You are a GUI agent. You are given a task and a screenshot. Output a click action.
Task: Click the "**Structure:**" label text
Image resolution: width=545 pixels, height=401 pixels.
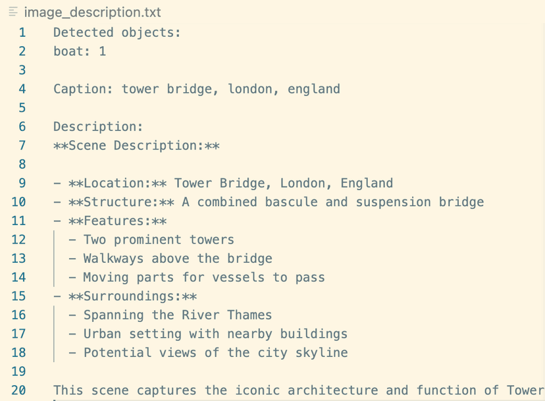(121, 202)
